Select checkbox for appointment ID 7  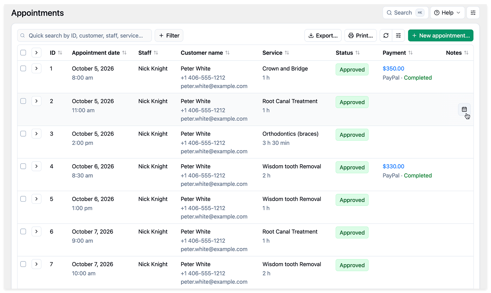pyautogui.click(x=23, y=264)
